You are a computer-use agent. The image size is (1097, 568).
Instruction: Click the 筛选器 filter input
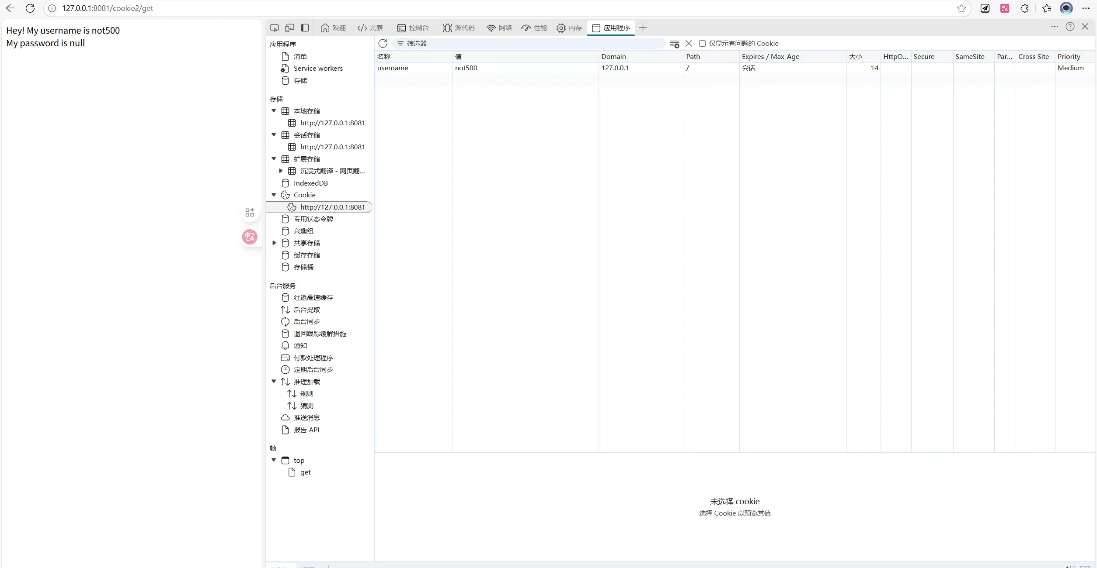(528, 43)
